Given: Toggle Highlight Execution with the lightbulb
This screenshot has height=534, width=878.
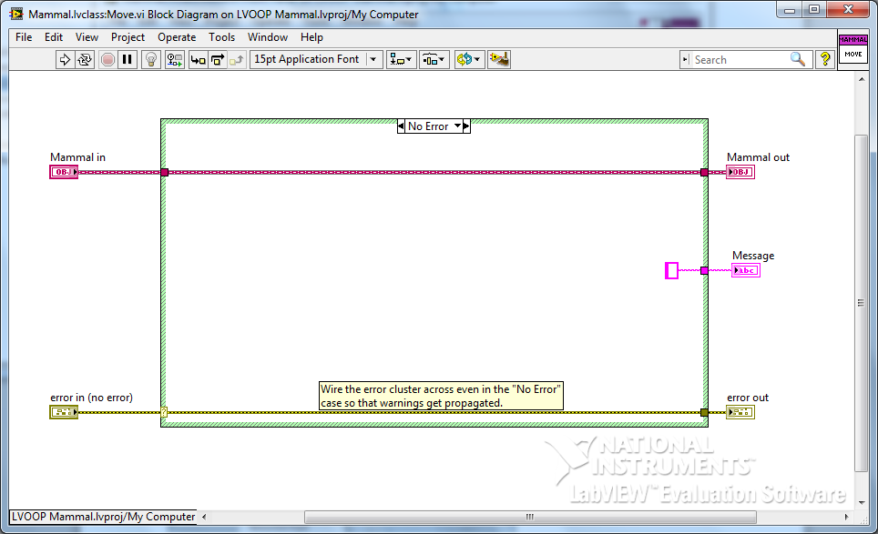Looking at the screenshot, I should [151, 59].
